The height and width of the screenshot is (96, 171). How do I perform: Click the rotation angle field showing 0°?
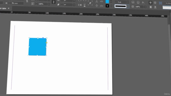pyautogui.click(x=68, y=1)
